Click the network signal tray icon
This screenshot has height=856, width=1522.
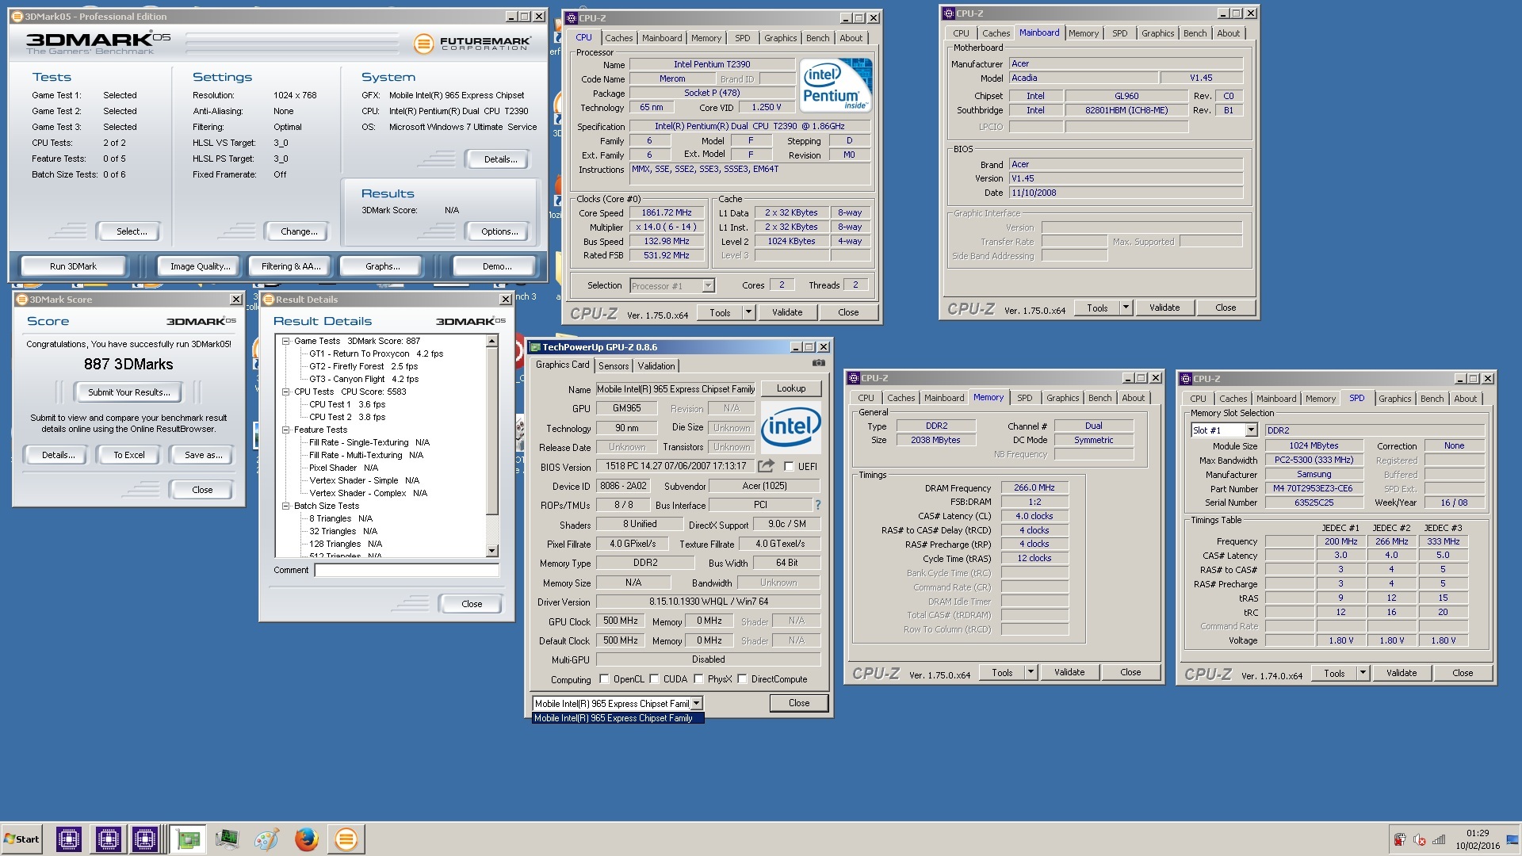point(1439,840)
